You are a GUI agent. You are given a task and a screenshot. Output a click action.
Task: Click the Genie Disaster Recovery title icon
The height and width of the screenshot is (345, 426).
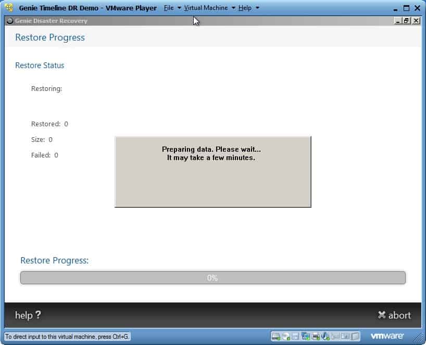click(x=10, y=21)
